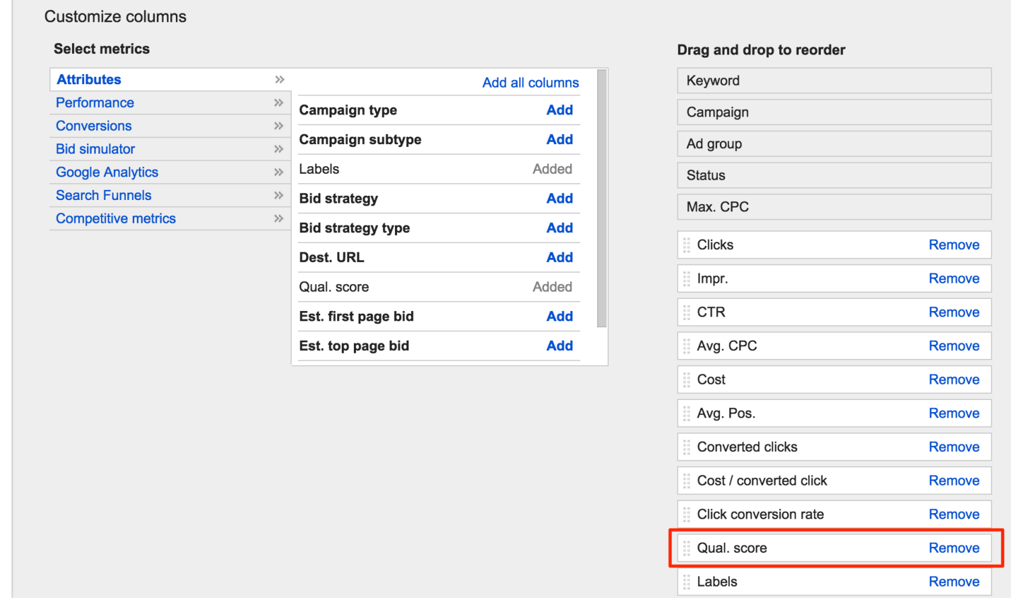Remove the Avg. Pos. column
Image resolution: width=1011 pixels, height=600 pixels.
pyautogui.click(x=954, y=413)
